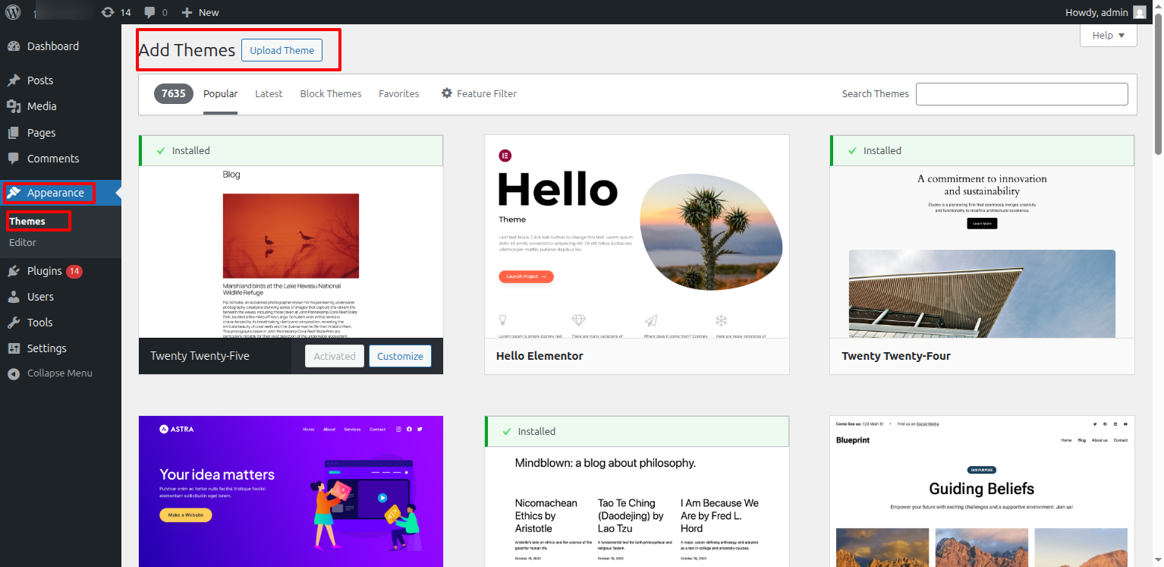Image resolution: width=1164 pixels, height=567 pixels.
Task: Click Customize on Twenty Twenty-Five
Action: pyautogui.click(x=400, y=356)
